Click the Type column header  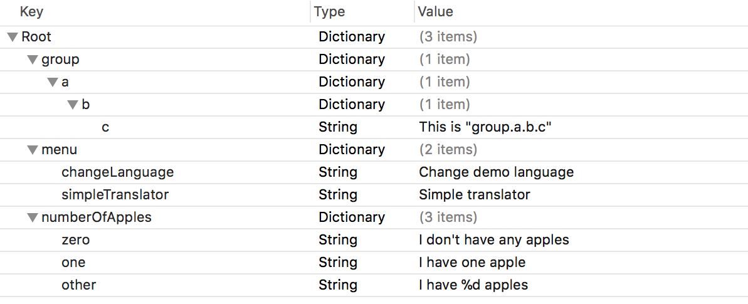pos(330,12)
